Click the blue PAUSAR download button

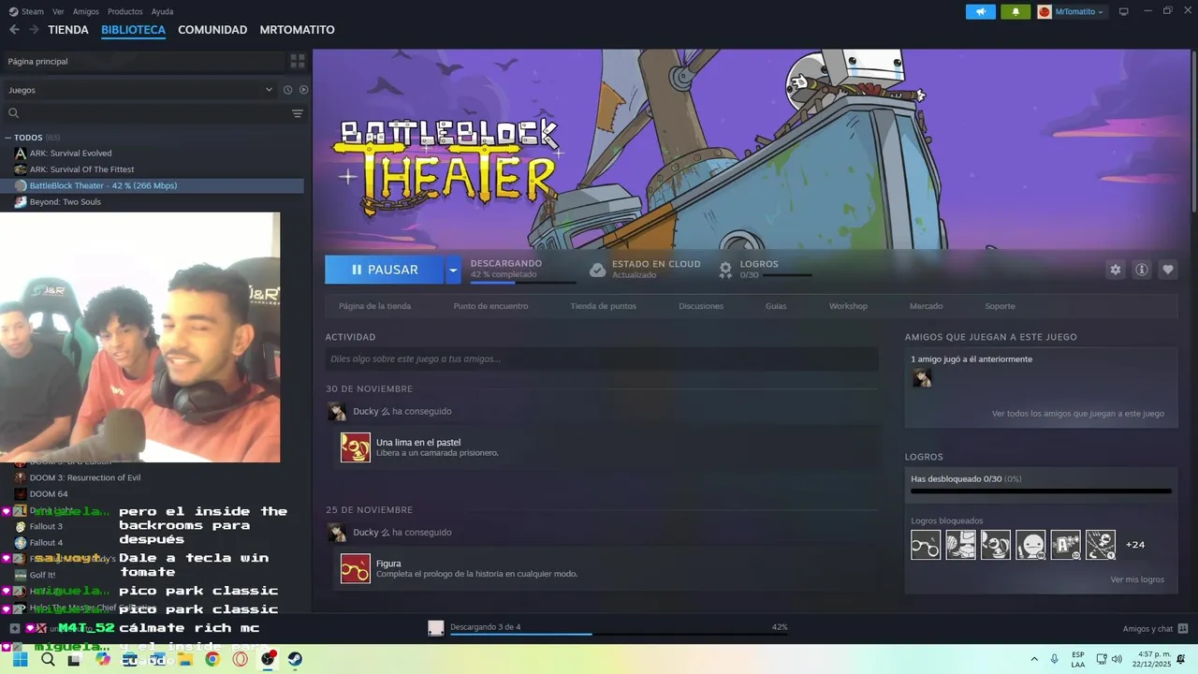tap(385, 270)
